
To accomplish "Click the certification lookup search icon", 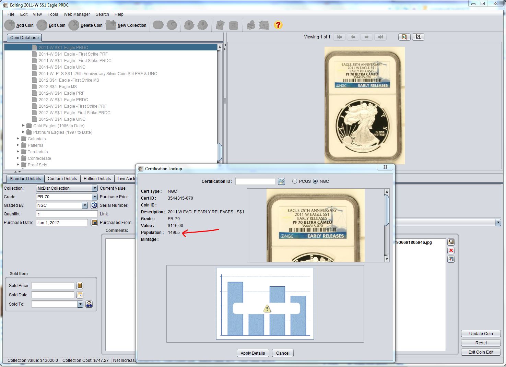I will [x=282, y=181].
